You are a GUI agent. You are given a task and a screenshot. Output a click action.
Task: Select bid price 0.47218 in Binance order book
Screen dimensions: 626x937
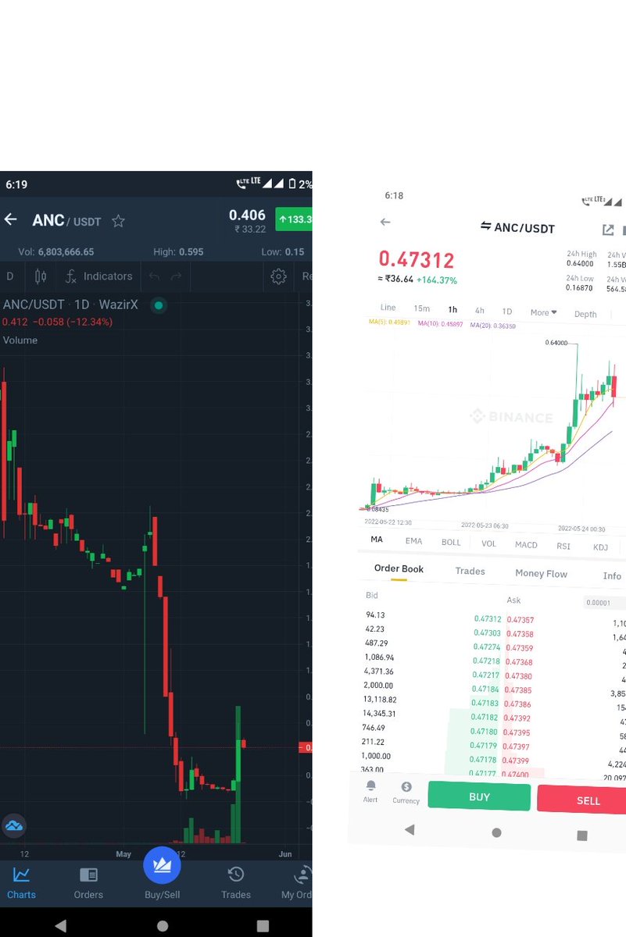485,661
